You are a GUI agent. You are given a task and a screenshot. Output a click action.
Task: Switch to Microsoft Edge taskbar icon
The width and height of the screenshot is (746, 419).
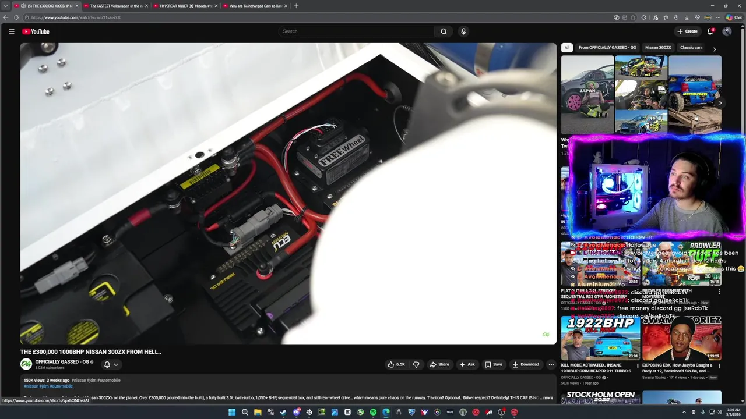[386, 412]
